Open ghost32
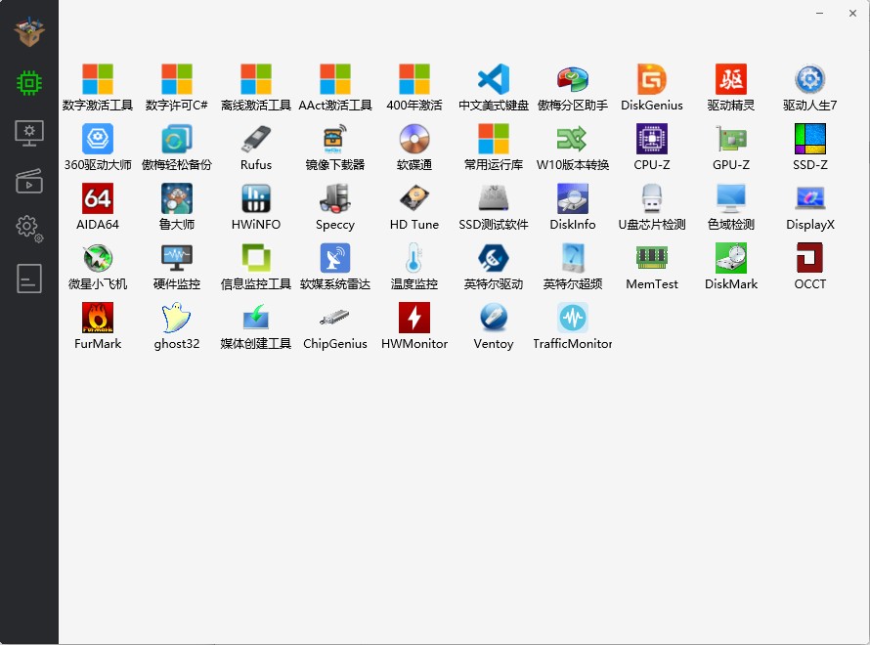870x645 pixels. point(176,326)
